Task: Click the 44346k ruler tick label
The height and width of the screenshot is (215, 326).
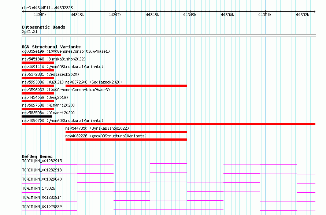Action: pyautogui.click(x=77, y=15)
